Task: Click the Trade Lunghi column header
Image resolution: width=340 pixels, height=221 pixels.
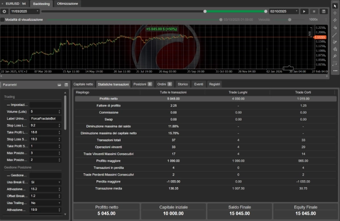Action: pos(238,92)
